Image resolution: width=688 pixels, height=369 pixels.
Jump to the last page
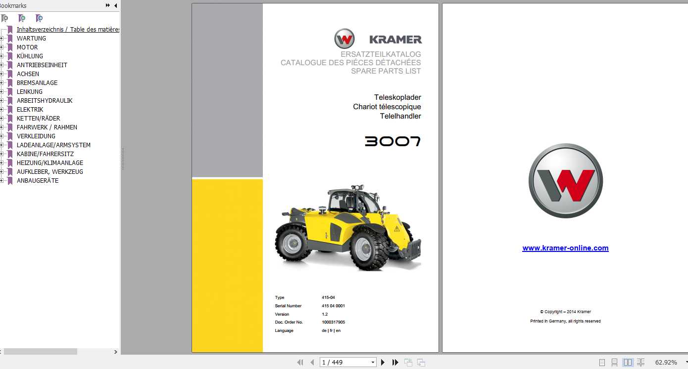tap(395, 362)
